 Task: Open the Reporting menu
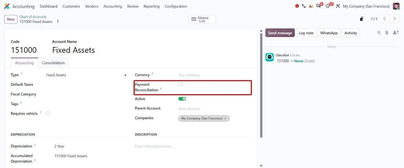click(x=151, y=6)
